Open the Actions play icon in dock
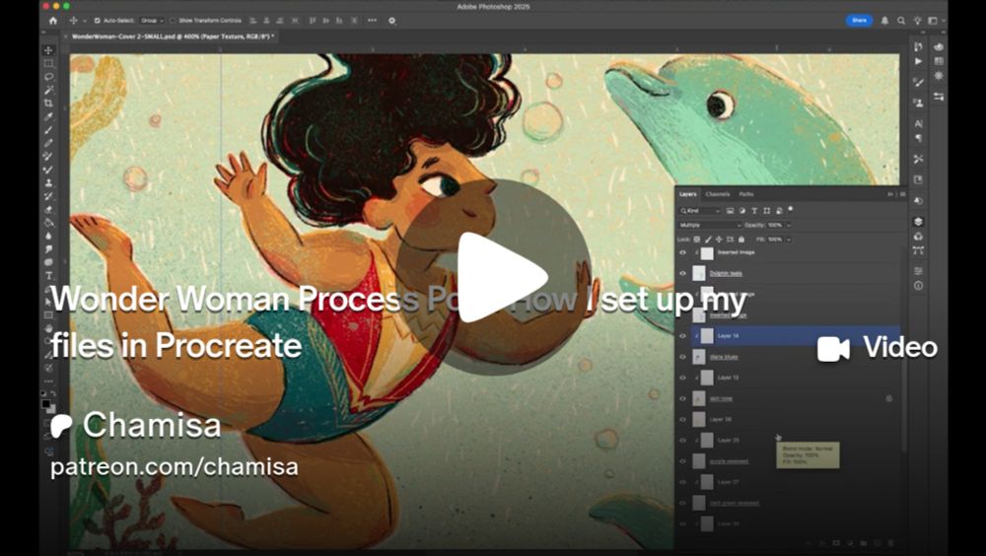 pyautogui.click(x=919, y=62)
